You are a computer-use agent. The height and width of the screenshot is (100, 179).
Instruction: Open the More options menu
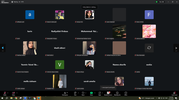tap(126, 94)
